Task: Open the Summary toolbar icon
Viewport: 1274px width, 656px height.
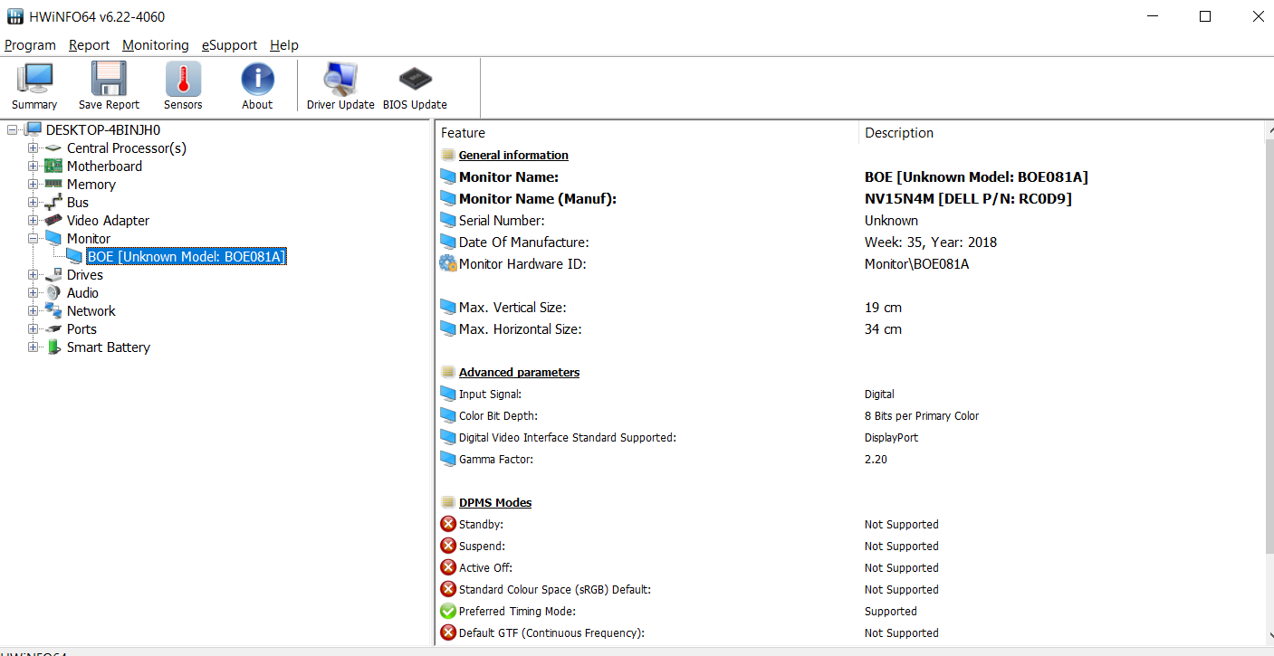Action: 34,81
